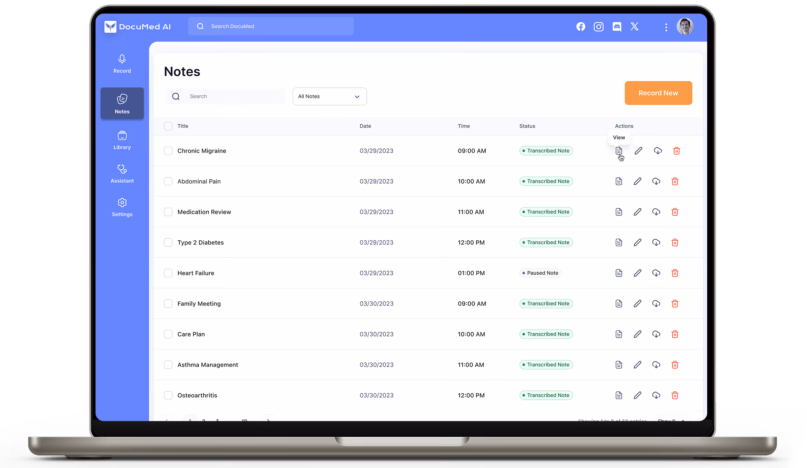This screenshot has width=807, height=468.
Task: Check the Chronic Migraine row checkbox
Action: 168,151
